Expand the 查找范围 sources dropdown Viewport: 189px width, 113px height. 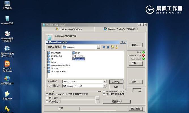[x=99, y=47]
